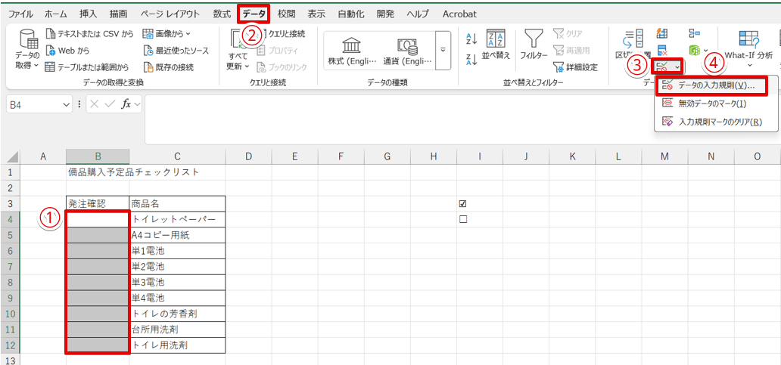Open the data validation dropdown button

tap(668, 67)
